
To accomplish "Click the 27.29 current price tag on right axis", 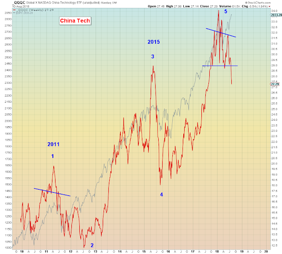I will pos(275,84).
